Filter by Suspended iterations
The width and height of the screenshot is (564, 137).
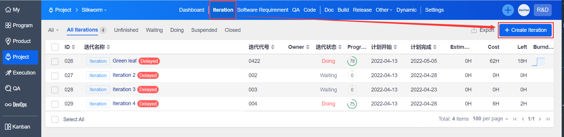pos(204,30)
